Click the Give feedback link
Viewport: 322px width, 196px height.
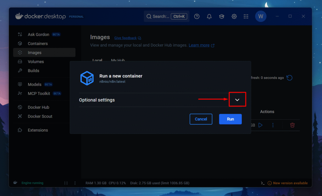point(125,38)
